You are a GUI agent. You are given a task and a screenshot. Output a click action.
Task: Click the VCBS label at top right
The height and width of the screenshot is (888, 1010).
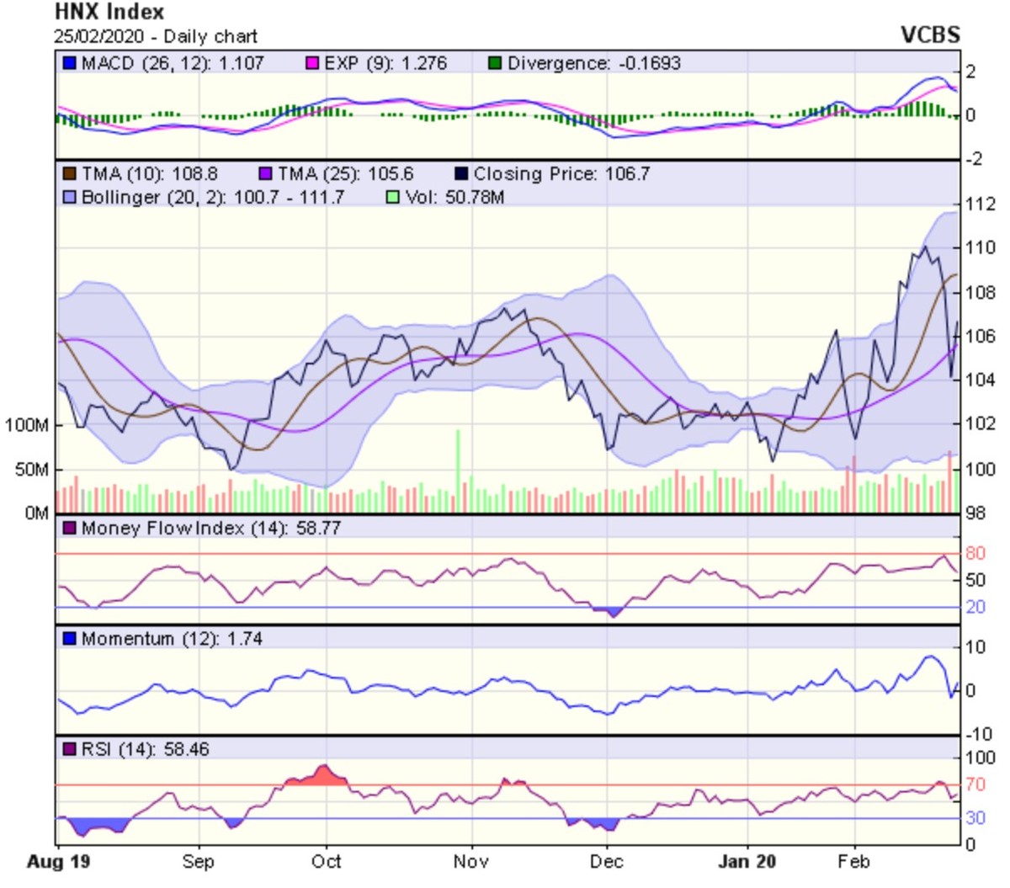(x=930, y=35)
